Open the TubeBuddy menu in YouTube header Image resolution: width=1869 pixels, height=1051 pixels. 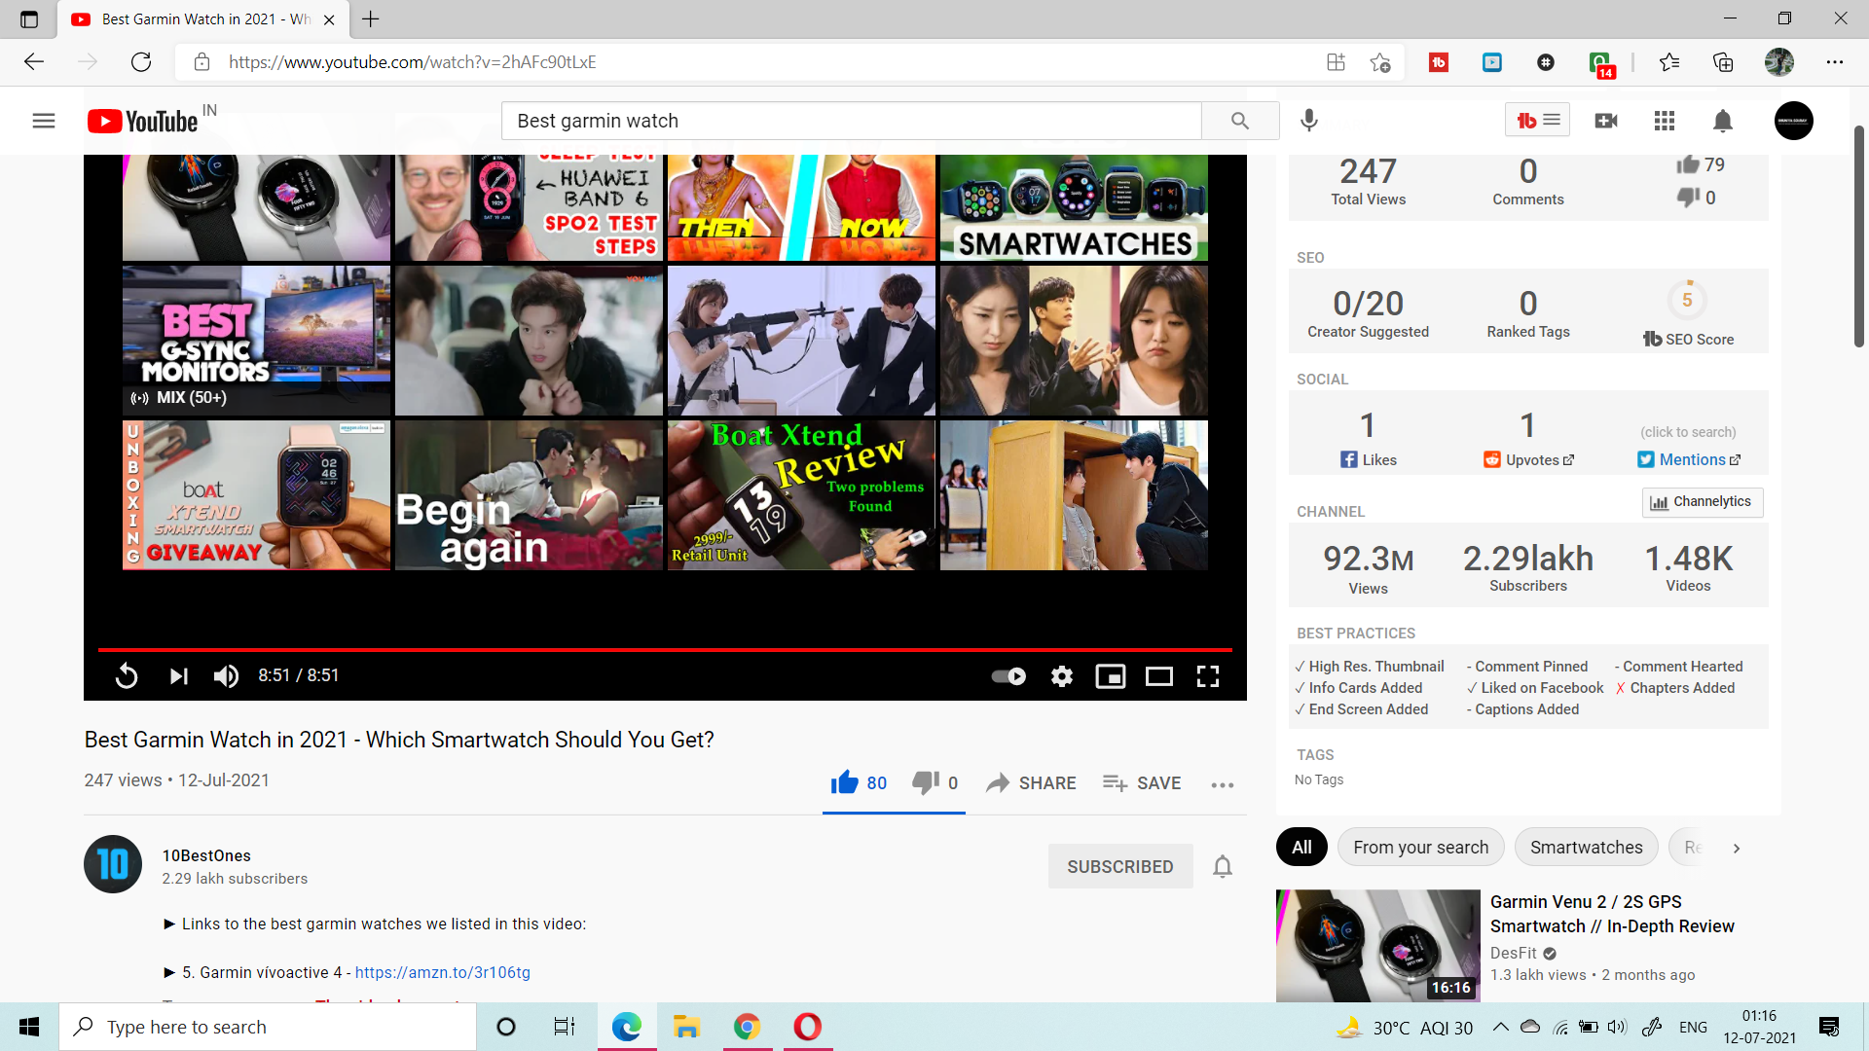[1537, 120]
